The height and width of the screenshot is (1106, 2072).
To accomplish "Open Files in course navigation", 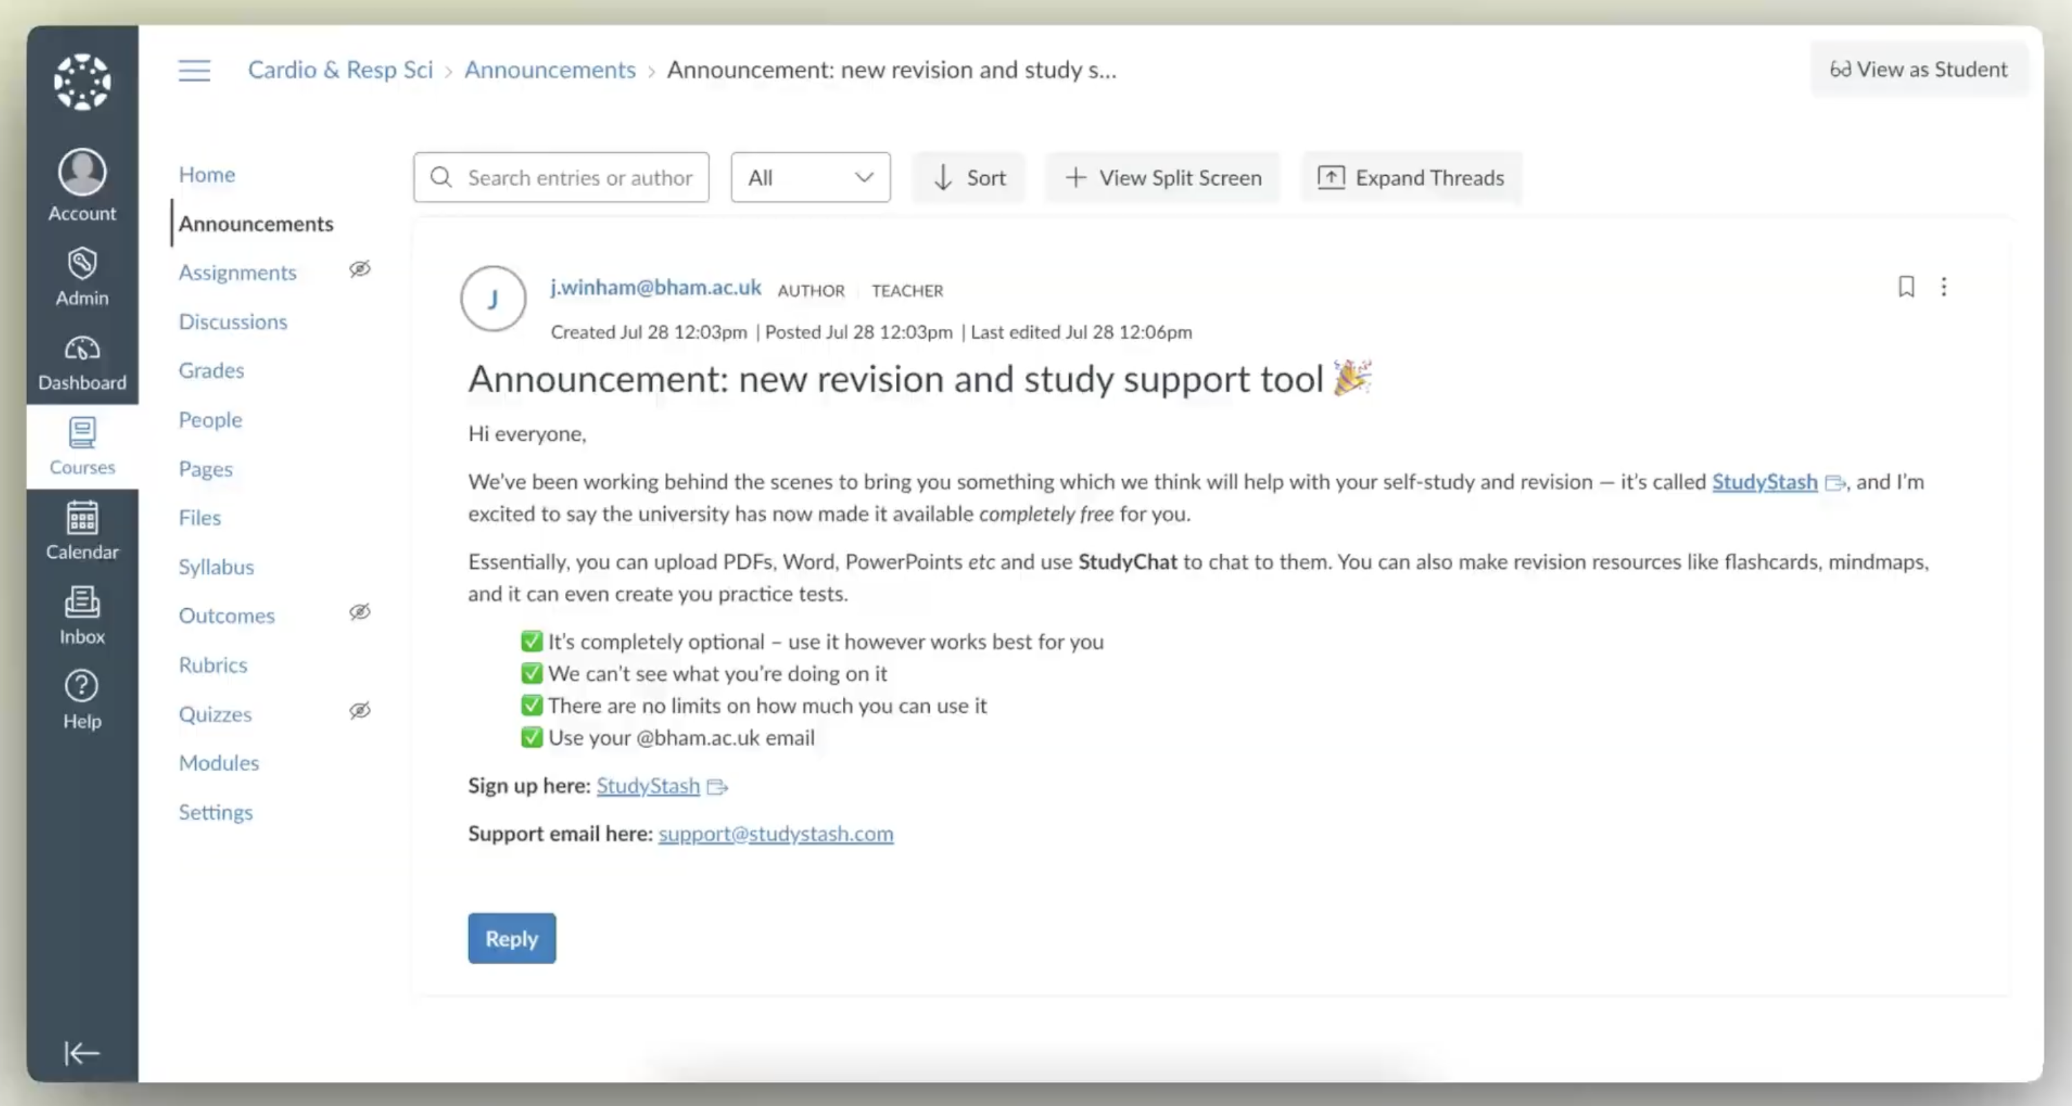I will pos(199,517).
